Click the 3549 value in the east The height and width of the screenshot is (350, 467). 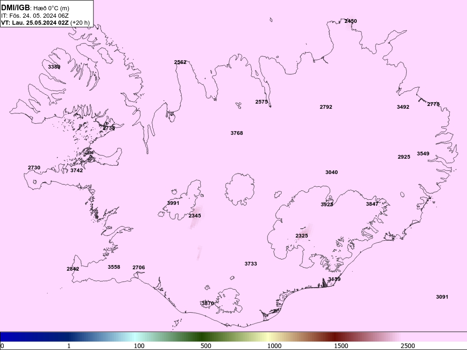pos(423,153)
